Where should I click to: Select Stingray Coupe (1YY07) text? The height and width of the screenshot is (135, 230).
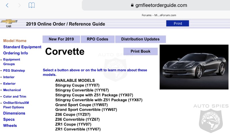(x=77, y=85)
